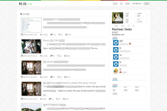
Task: Click author amo on the Ebury SSH post
Action: pos(68,56)
